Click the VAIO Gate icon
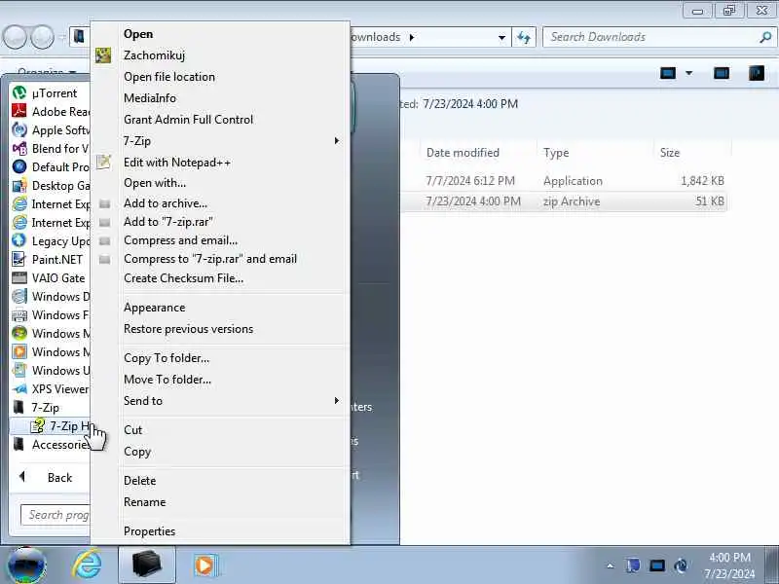 pos(19,278)
